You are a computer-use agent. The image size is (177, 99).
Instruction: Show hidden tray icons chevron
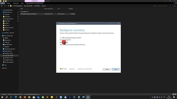point(150,97)
